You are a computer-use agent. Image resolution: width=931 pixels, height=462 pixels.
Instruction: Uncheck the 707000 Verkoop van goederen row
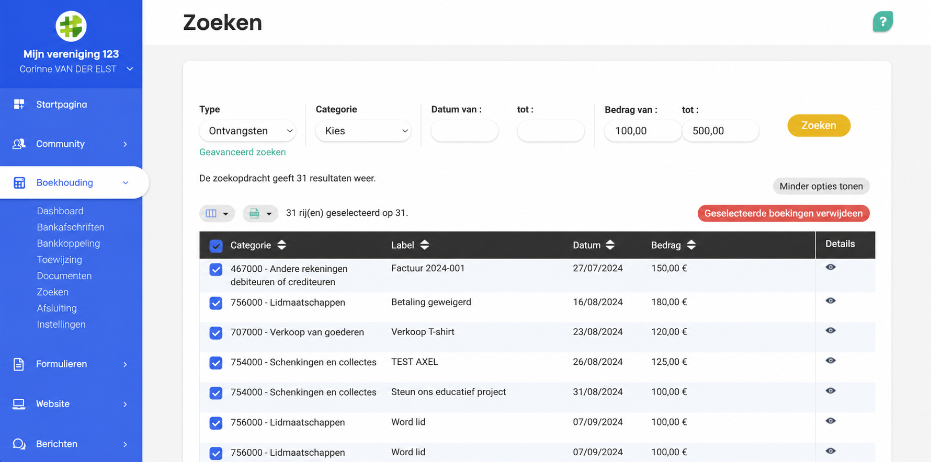coord(216,333)
